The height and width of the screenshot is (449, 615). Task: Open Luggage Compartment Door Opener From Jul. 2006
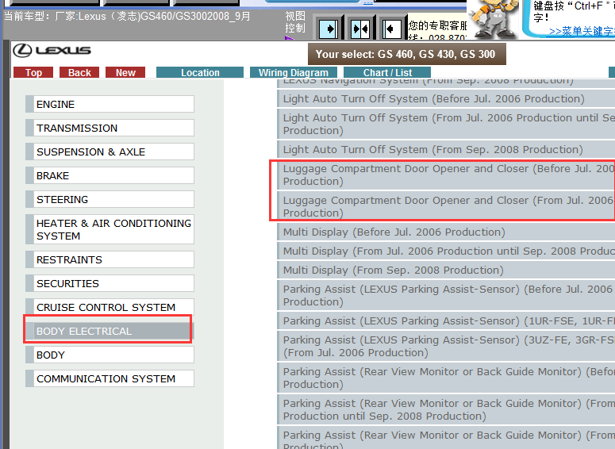tap(446, 207)
